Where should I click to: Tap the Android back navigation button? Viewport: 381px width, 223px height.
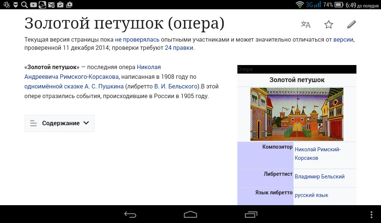(x=130, y=214)
